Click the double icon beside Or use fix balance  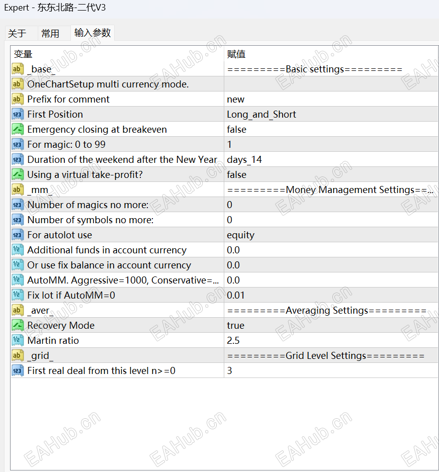pos(18,265)
